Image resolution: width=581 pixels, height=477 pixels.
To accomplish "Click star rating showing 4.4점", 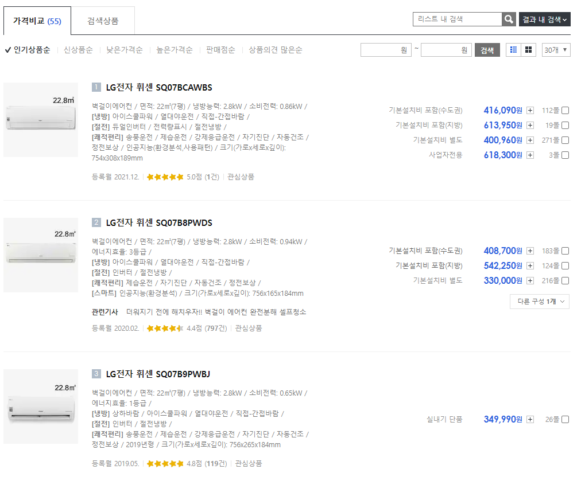I will tap(165, 329).
